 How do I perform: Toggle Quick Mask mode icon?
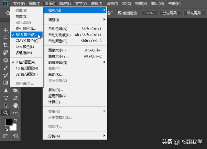click(5, 136)
